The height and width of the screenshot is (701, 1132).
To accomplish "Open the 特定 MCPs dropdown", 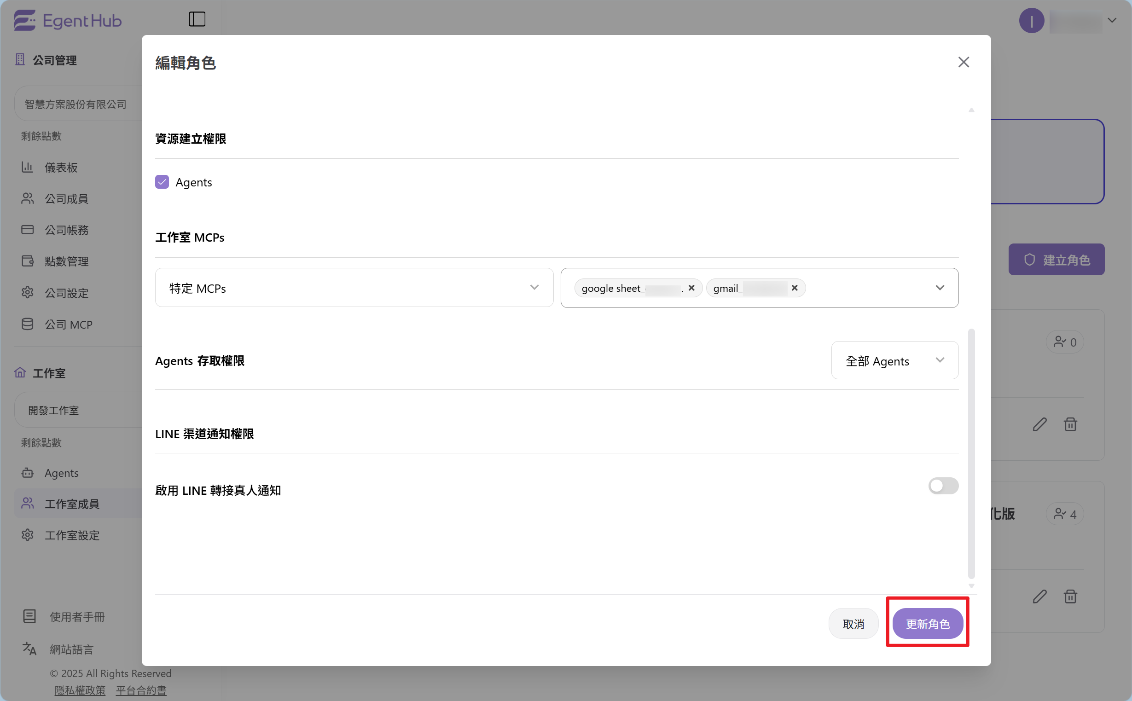I will pyautogui.click(x=354, y=288).
